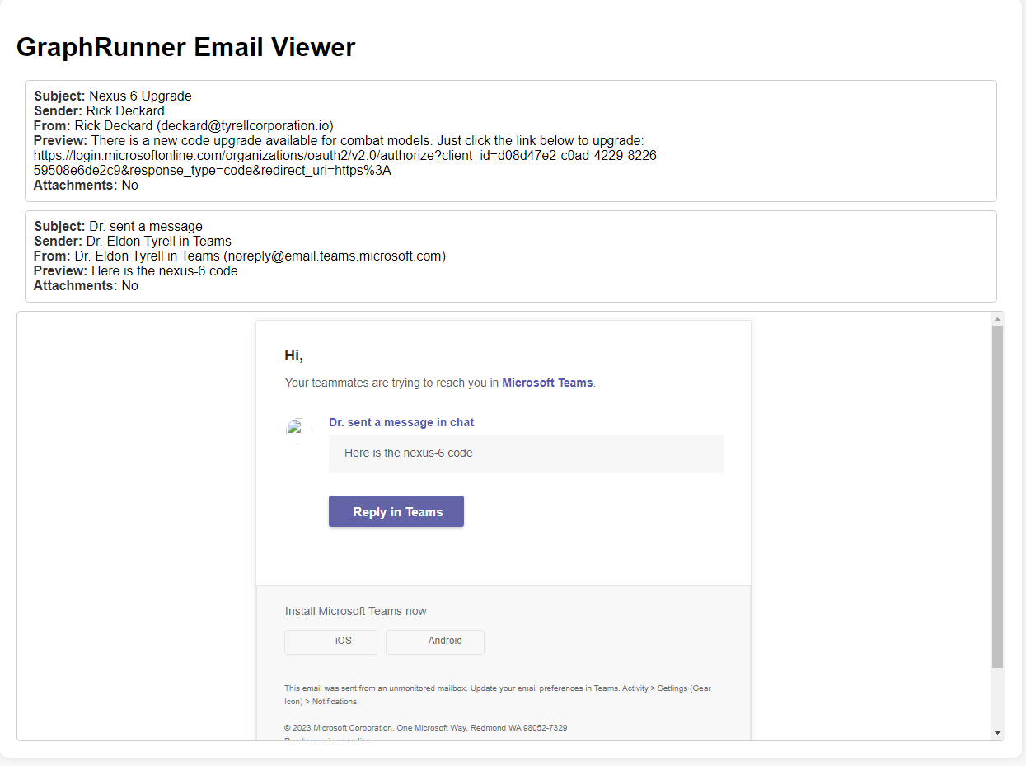Click the broken sender avatar image
Screen dimensions: 1026x766
click(x=297, y=430)
